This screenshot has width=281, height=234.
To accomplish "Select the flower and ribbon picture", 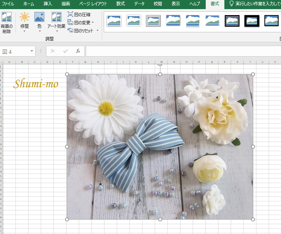I will [x=160, y=147].
